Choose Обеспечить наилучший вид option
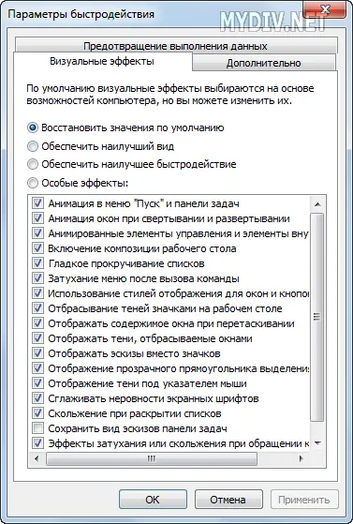 click(33, 146)
